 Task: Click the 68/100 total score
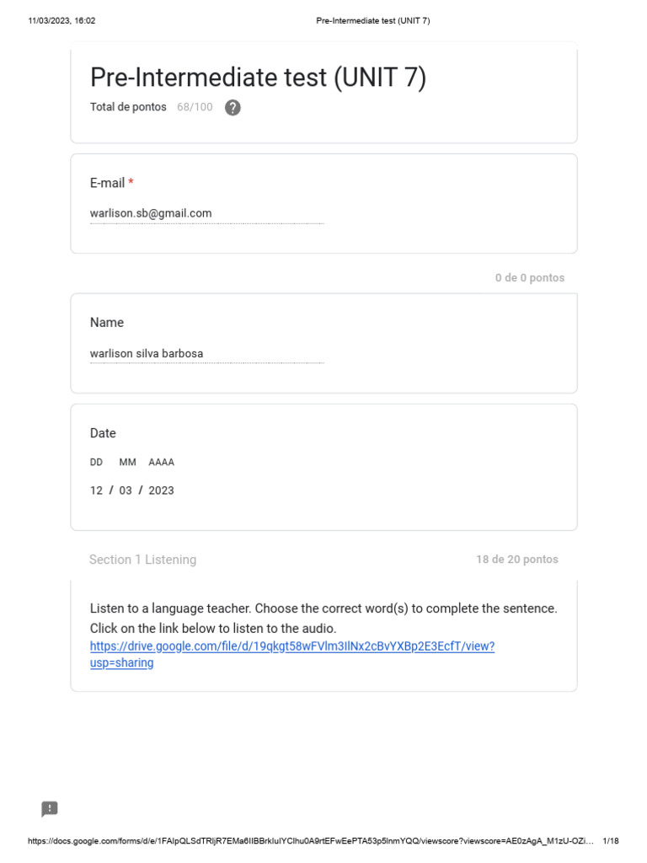pyautogui.click(x=195, y=107)
